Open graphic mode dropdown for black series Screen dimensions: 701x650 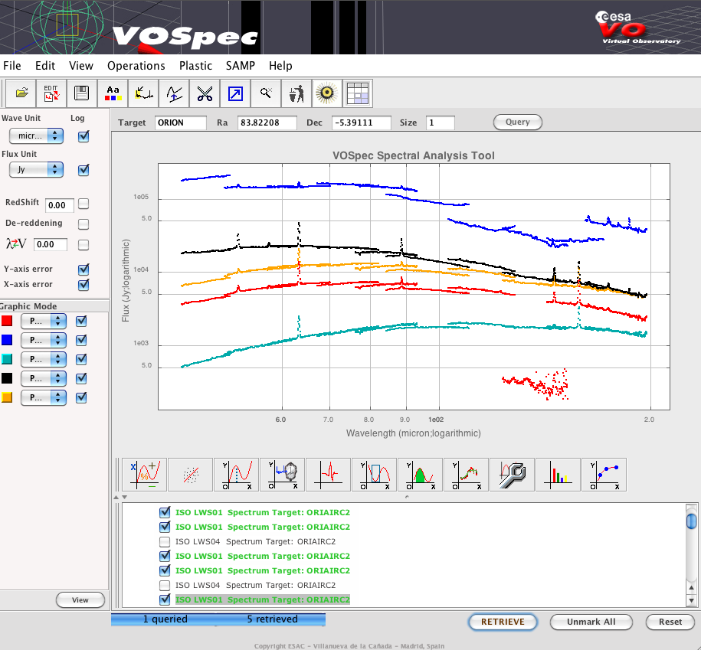point(44,378)
